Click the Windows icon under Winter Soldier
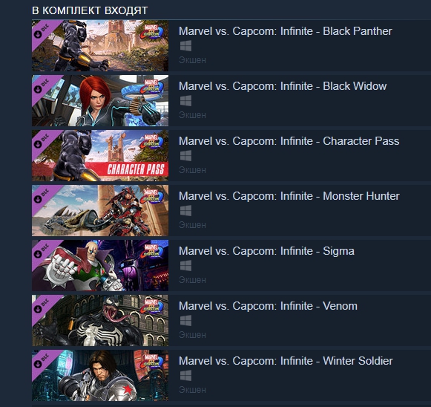This screenshot has width=431, height=407. (x=185, y=376)
